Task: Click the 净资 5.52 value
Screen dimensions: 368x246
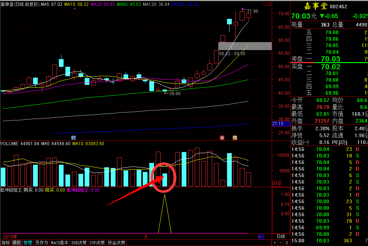Action: tap(324, 136)
